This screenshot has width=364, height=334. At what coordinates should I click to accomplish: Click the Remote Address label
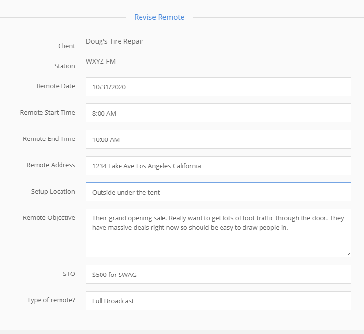click(x=51, y=165)
